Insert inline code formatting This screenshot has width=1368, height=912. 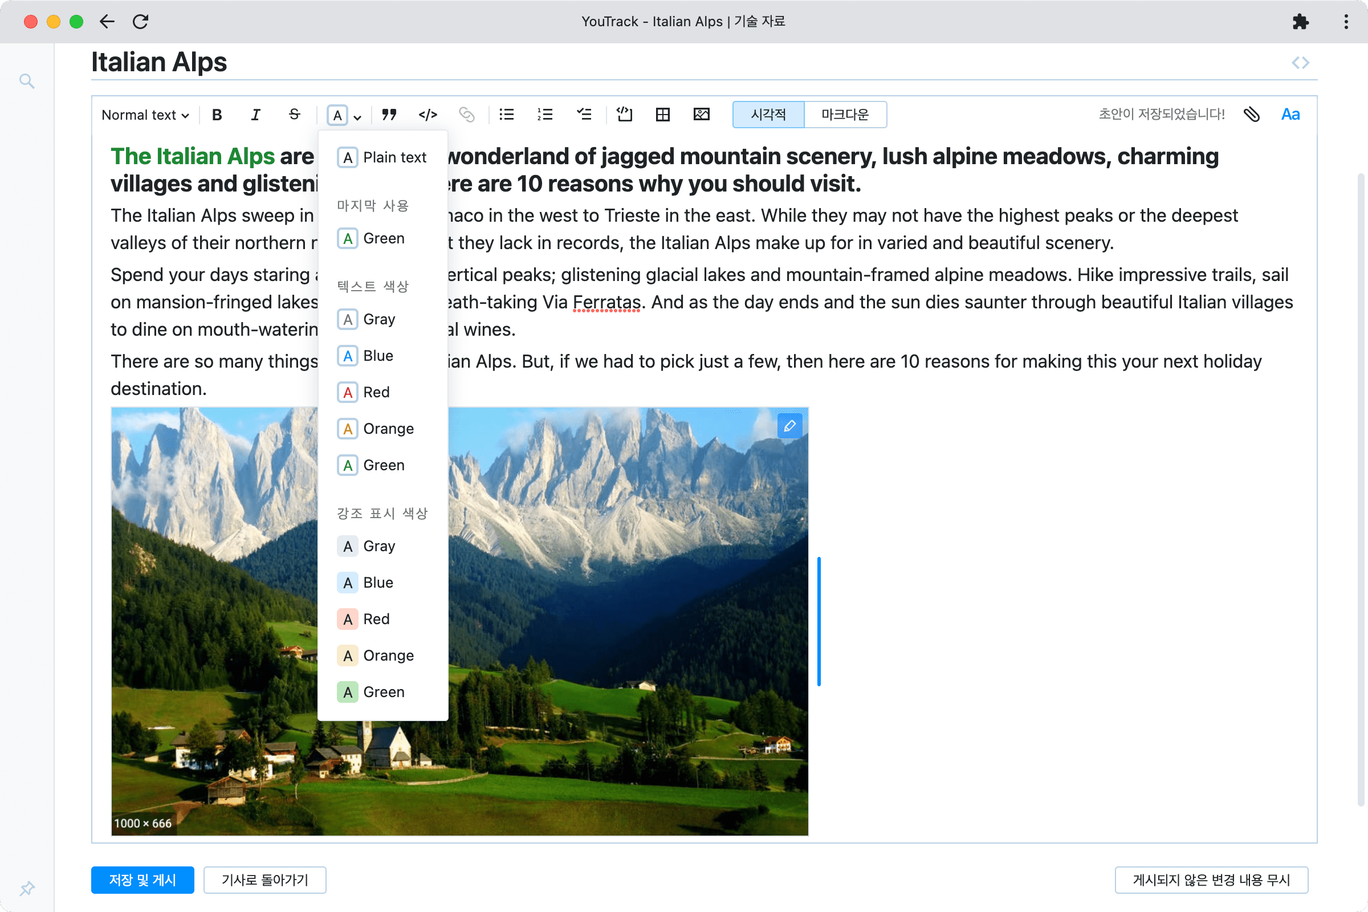click(x=427, y=115)
